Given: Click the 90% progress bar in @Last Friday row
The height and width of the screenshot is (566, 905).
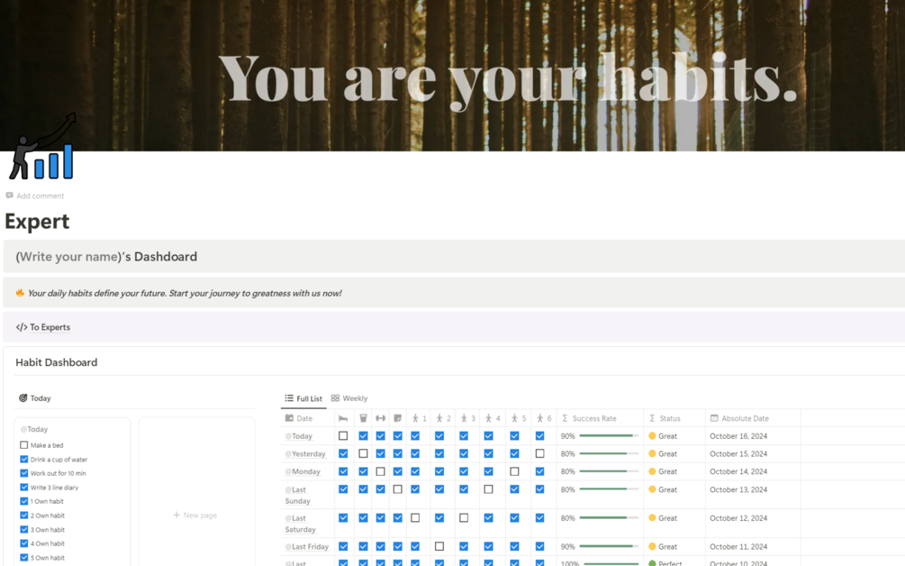Looking at the screenshot, I should pos(609,546).
